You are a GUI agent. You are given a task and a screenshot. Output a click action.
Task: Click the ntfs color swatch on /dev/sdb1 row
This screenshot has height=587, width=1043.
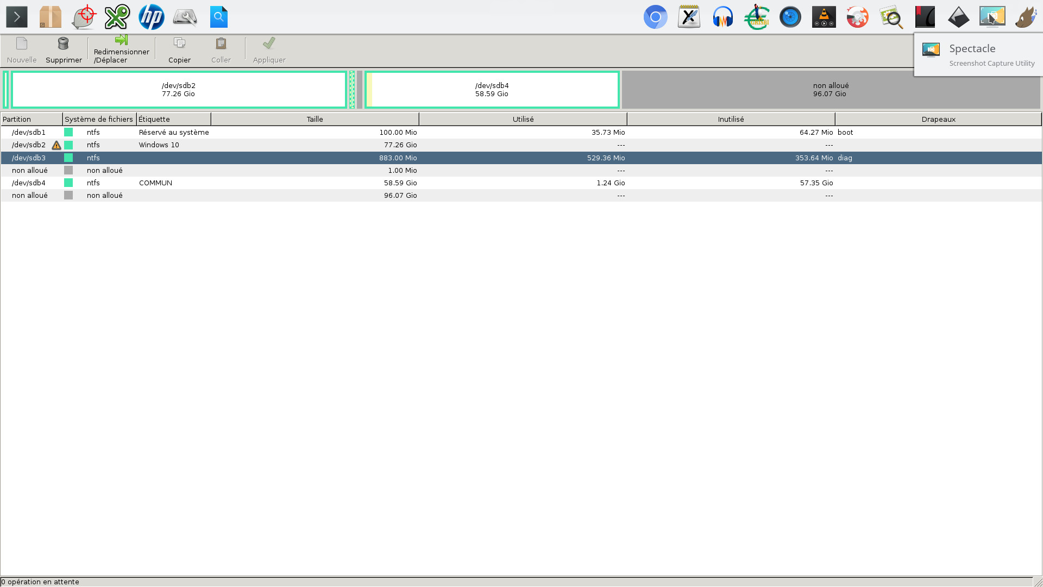click(68, 132)
